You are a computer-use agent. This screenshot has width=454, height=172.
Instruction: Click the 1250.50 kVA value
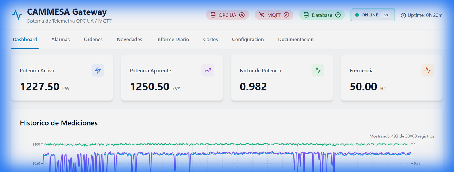pos(155,87)
